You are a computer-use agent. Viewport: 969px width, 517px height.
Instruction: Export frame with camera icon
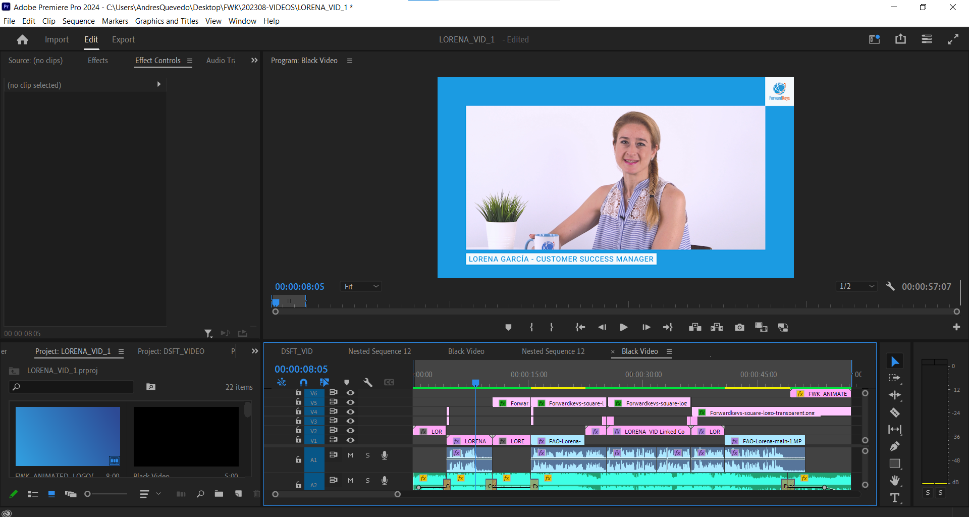coord(739,327)
